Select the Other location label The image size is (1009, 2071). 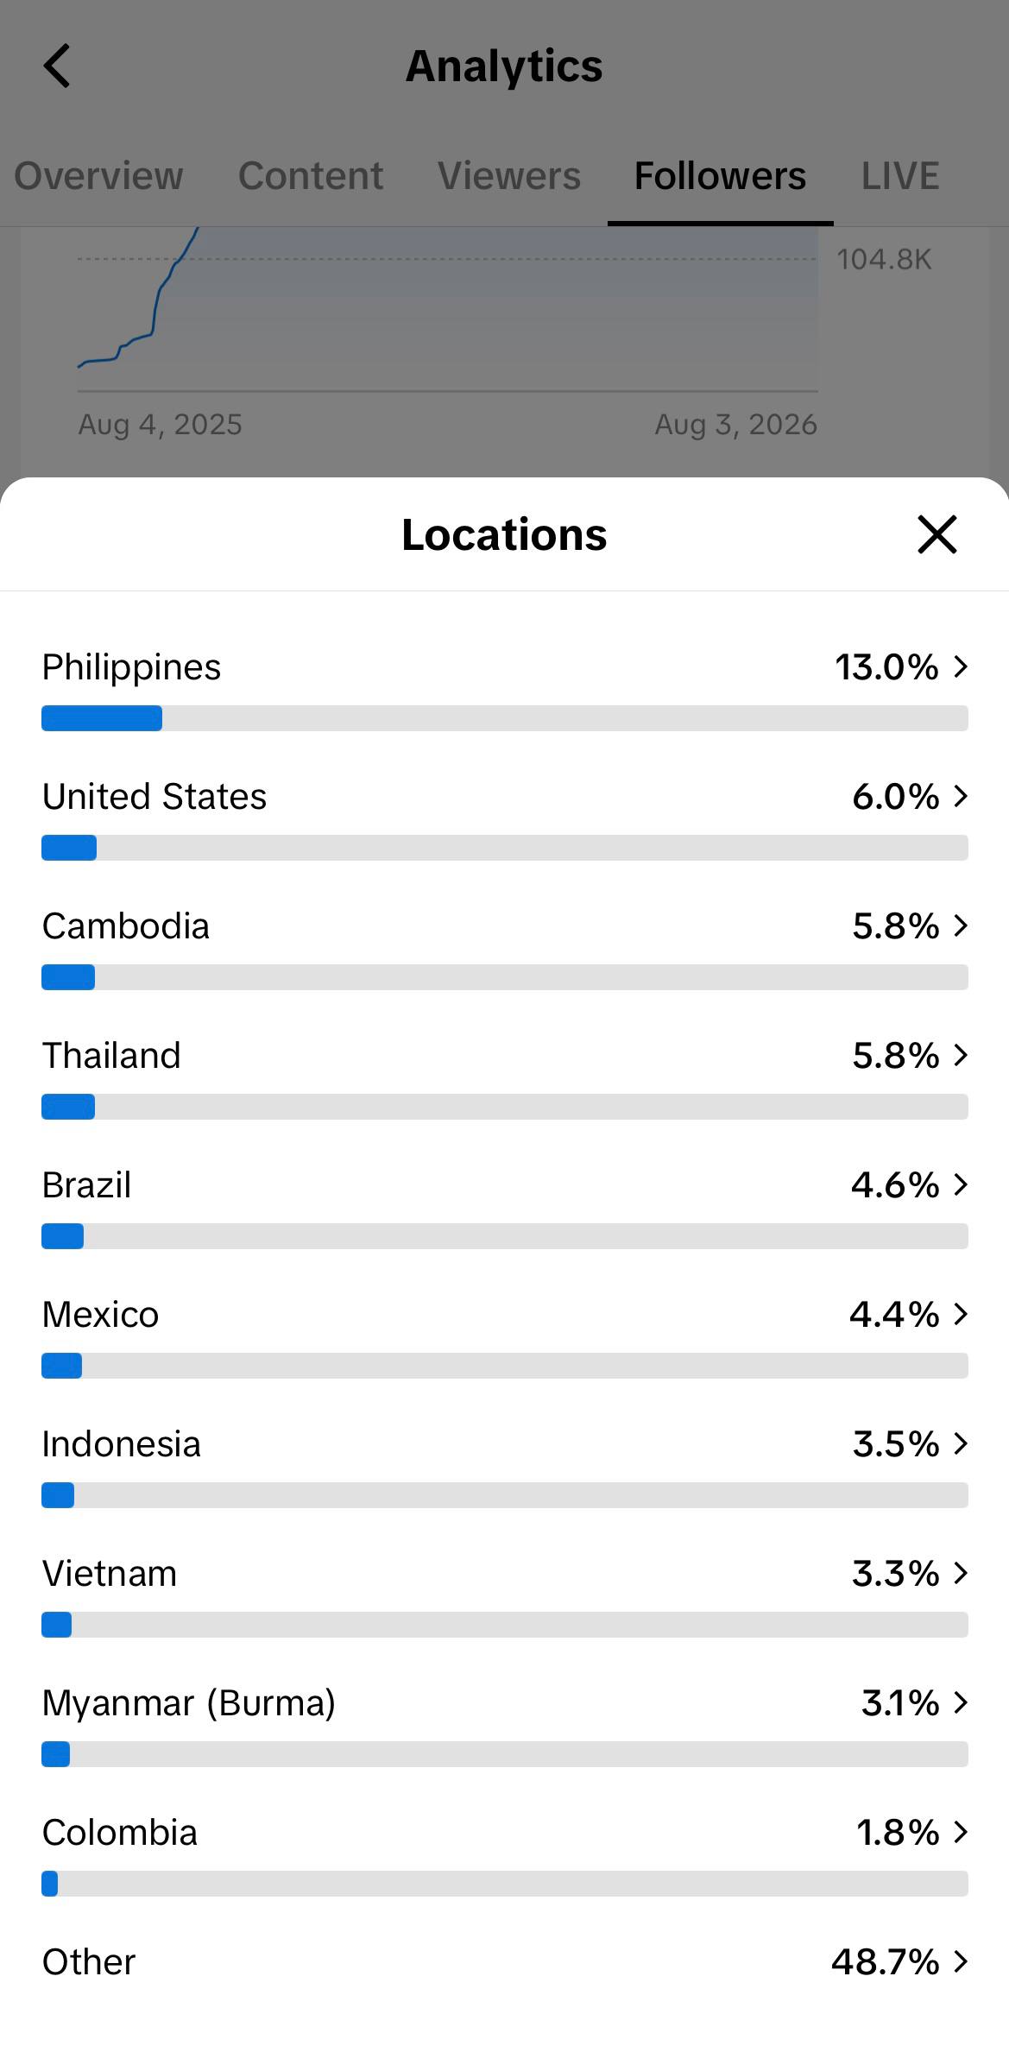(x=89, y=1961)
